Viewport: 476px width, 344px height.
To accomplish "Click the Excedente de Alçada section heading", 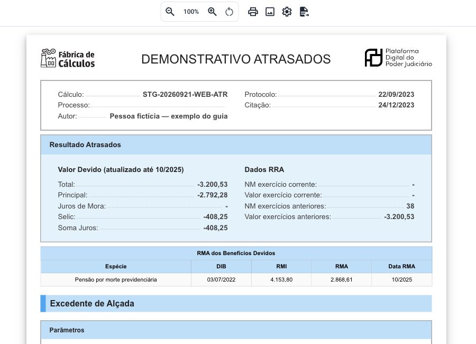I will point(236,304).
